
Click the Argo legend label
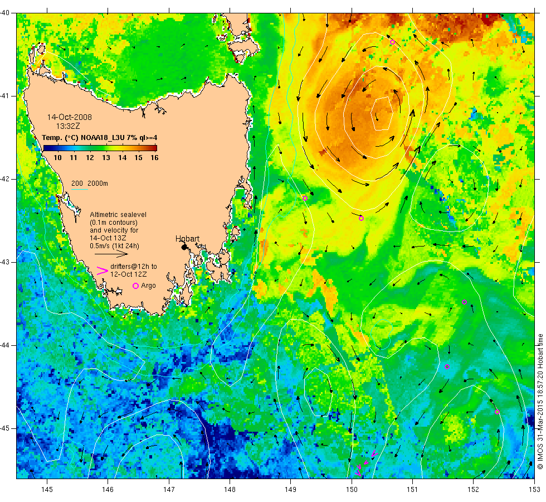point(148,286)
